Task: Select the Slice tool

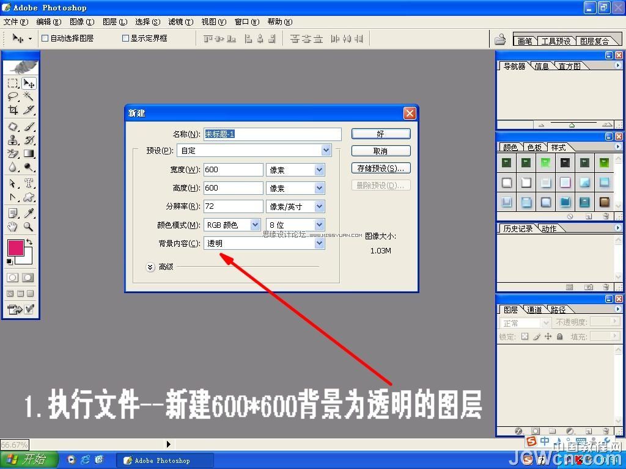Action: (x=29, y=110)
